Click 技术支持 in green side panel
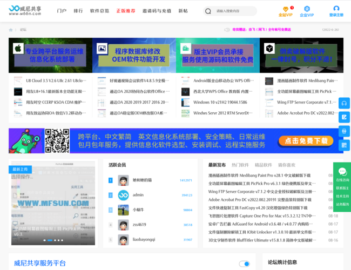351x270 pixels. pos(342,196)
